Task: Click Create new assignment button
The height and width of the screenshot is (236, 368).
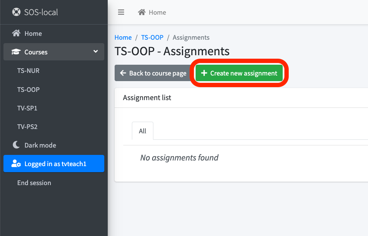Action: [x=239, y=73]
